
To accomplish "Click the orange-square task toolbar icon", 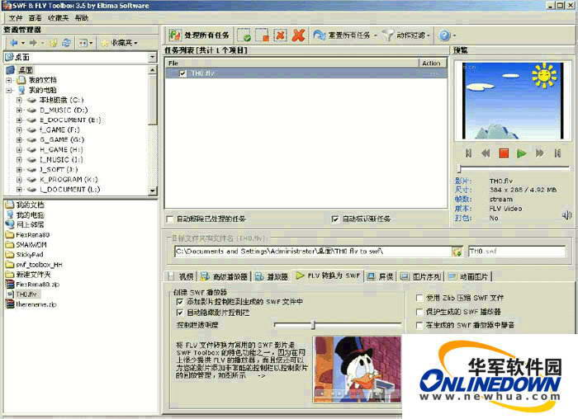I will 262,35.
